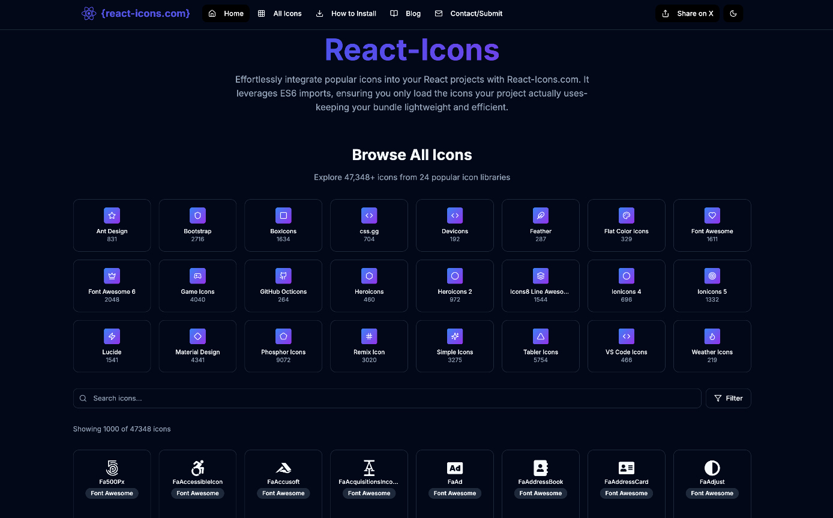Select the FaAcquisitionsIncorporated icon card

coord(369,484)
